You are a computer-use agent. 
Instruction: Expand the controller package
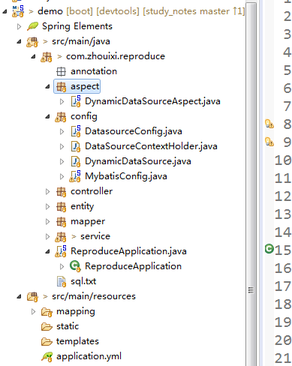point(47,191)
